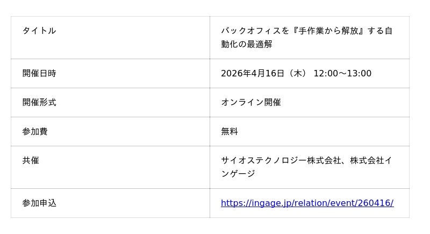This screenshot has width=430, height=234.
Task: Select the 参加費 label cell
Action: 35,131
